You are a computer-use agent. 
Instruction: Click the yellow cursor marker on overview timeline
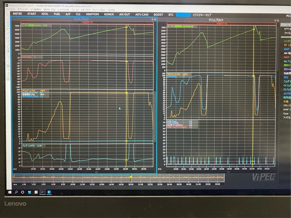tap(131, 177)
